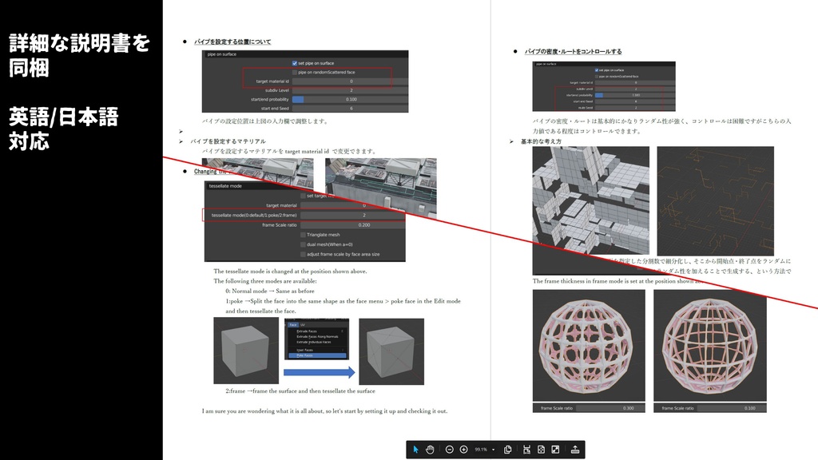Screen dimensions: 818x460
Task: Dock the floating toolbar icon
Action: point(575,450)
